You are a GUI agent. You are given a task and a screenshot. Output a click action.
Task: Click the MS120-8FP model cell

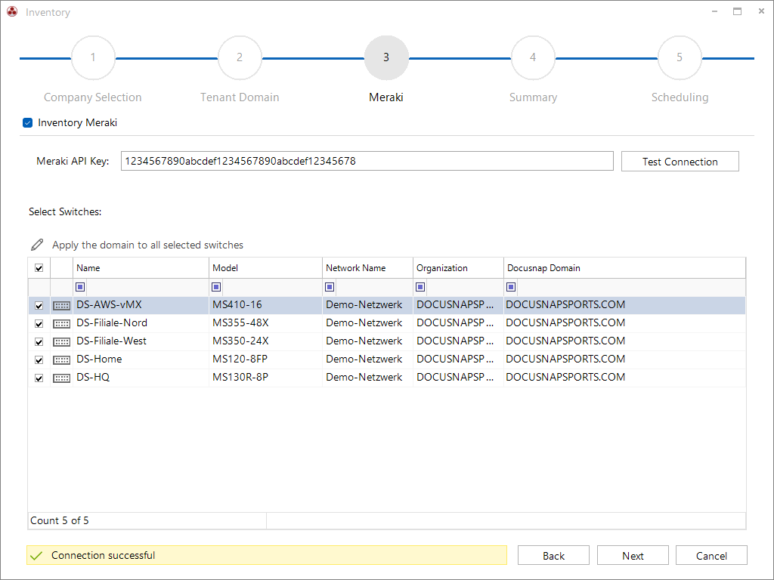[265, 359]
